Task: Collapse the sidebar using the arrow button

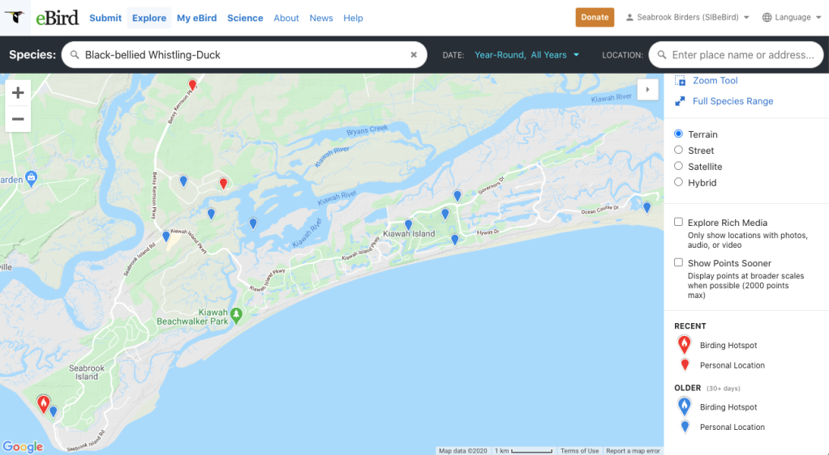Action: (x=647, y=89)
